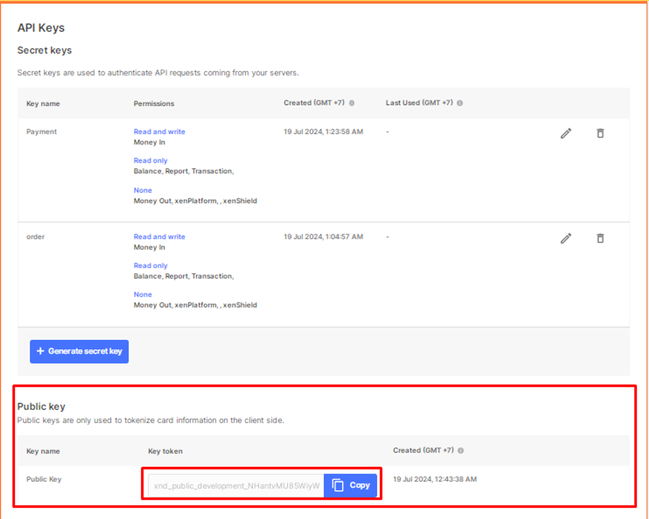Screen dimensions: 649x519
Task: Click order's Read only link
Action: [x=150, y=266]
